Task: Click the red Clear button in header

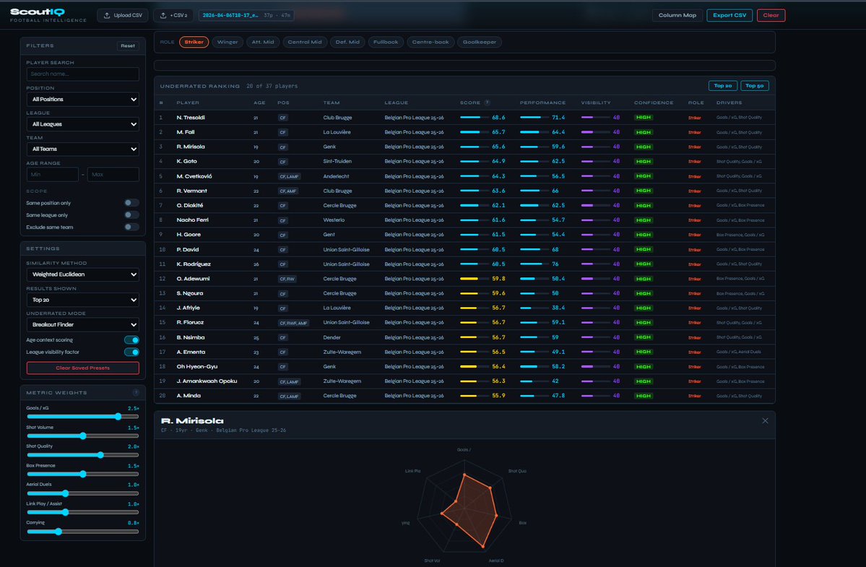Action: (x=771, y=15)
